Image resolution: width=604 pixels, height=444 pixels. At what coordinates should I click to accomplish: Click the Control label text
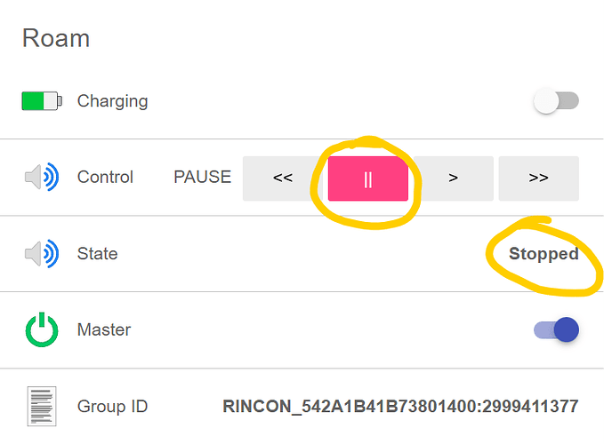105,178
